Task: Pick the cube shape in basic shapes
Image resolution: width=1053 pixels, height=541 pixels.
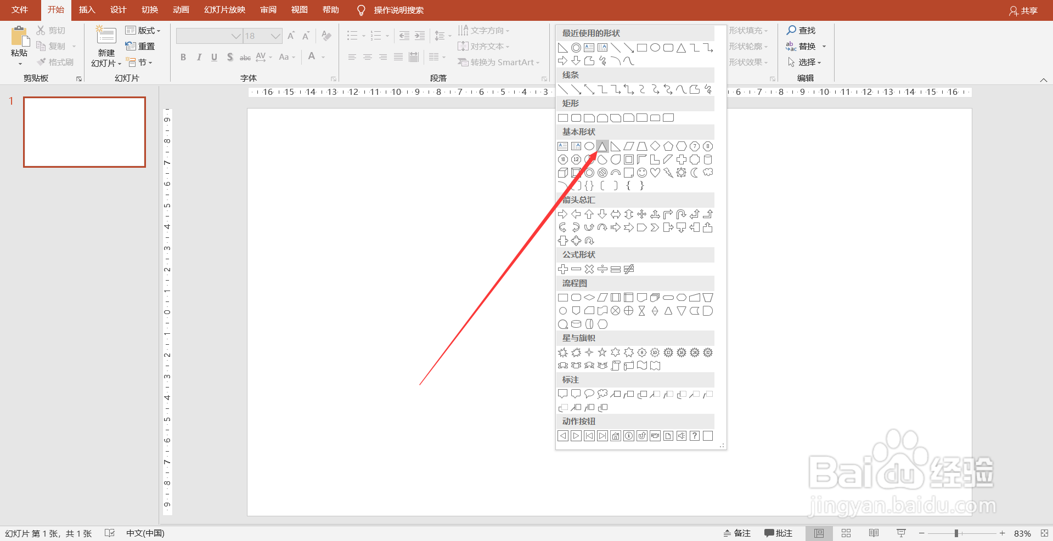Action: (x=562, y=173)
